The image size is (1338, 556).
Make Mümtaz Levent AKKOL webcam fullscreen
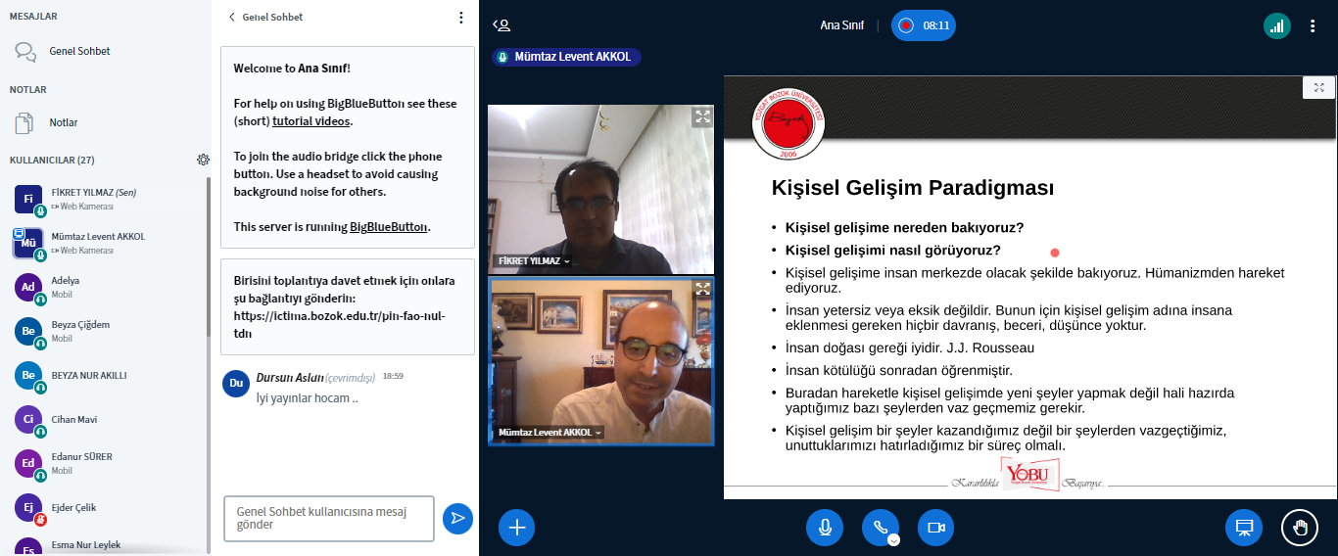pyautogui.click(x=702, y=289)
